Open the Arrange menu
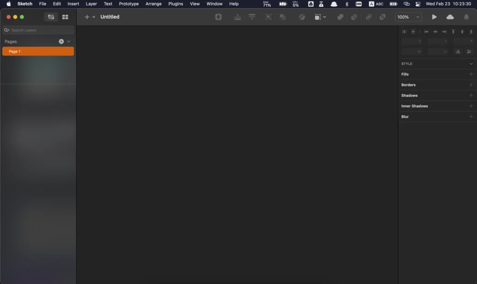 click(x=153, y=4)
